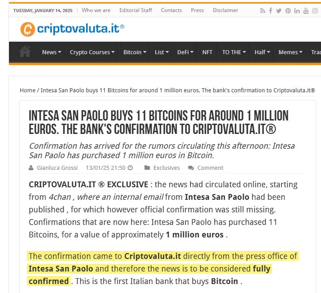The image size is (321, 293).
Task: Visit the Facebook page icon
Action: pyautogui.click(x=271, y=10)
